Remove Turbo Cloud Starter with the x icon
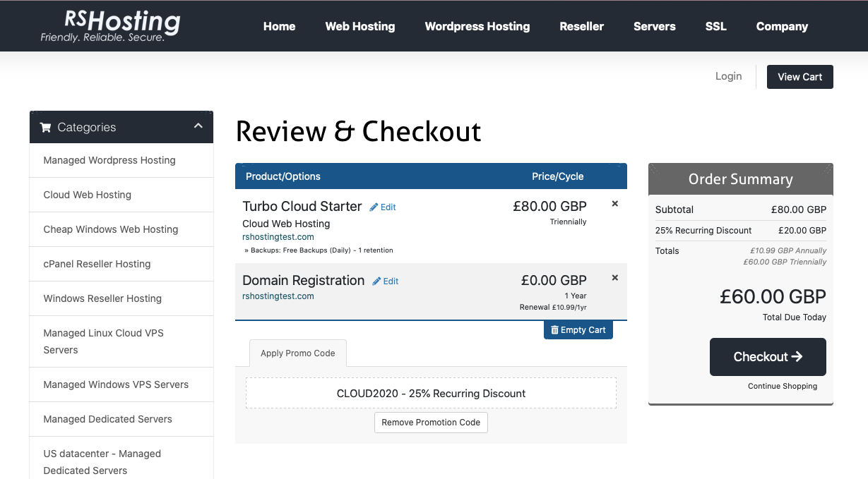The width and height of the screenshot is (868, 479). click(614, 203)
